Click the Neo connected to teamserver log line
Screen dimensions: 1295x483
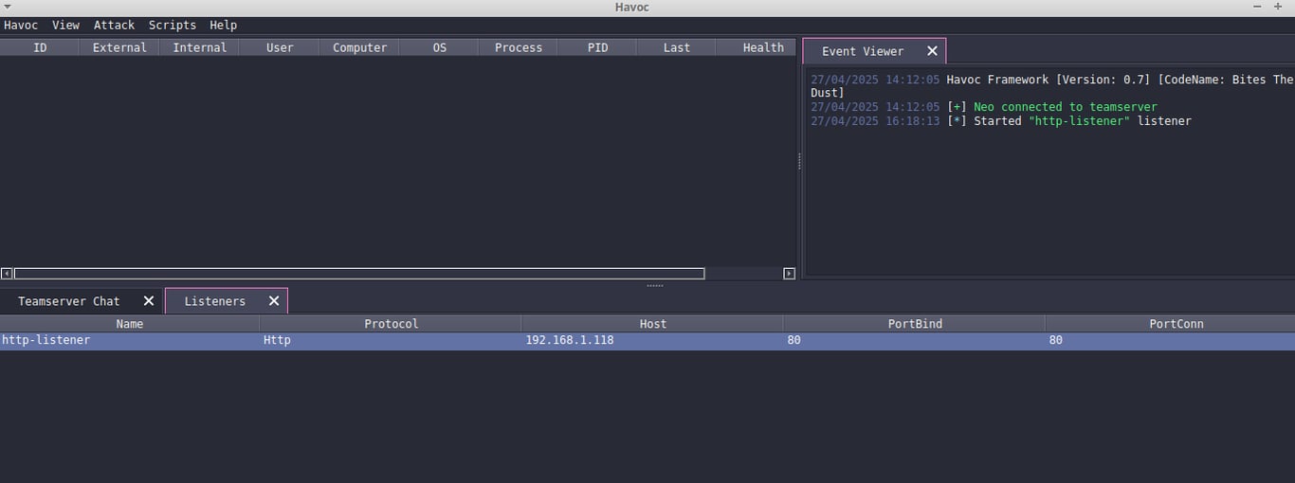point(984,107)
